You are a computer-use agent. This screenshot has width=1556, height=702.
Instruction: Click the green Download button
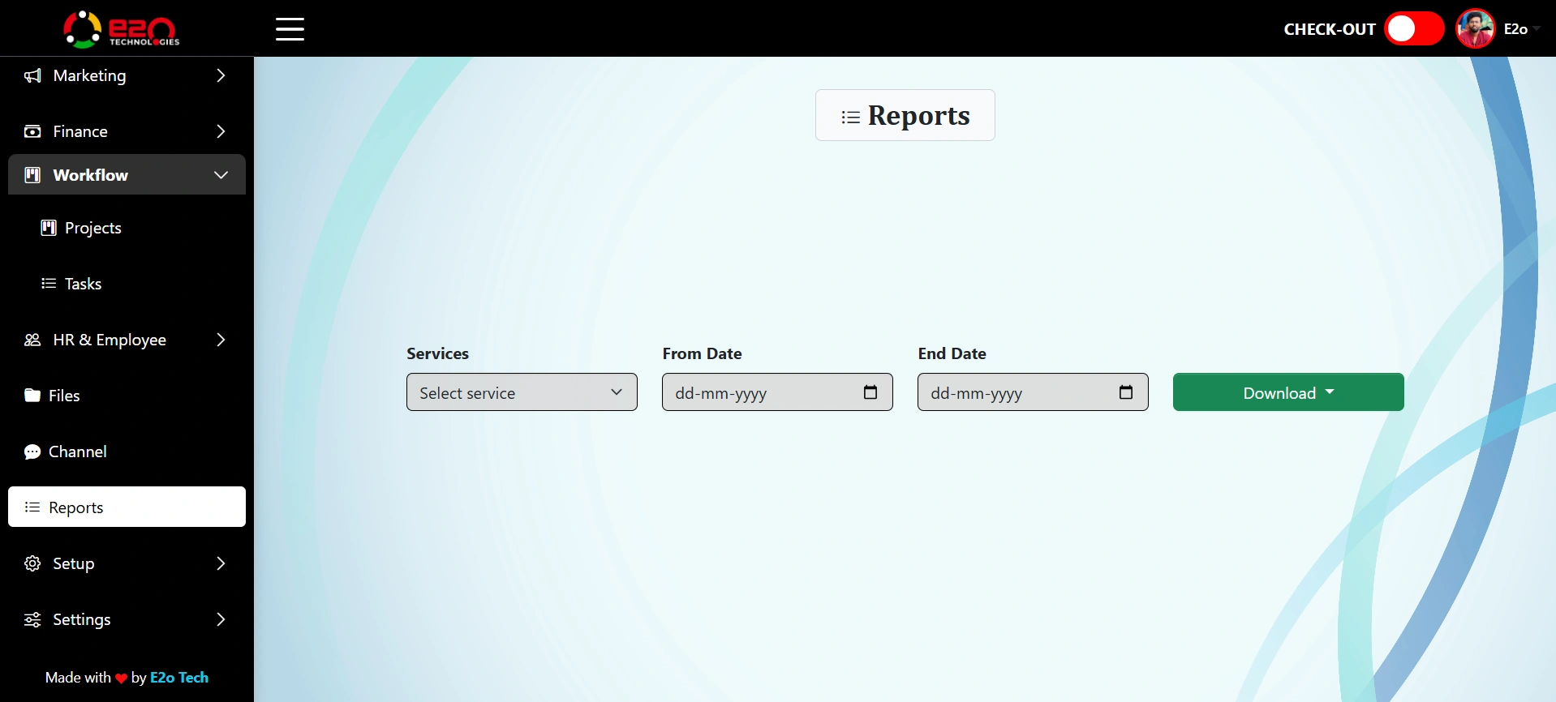[x=1287, y=392]
